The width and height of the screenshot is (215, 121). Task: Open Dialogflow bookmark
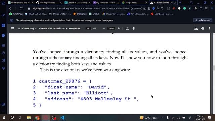click(x=80, y=14)
